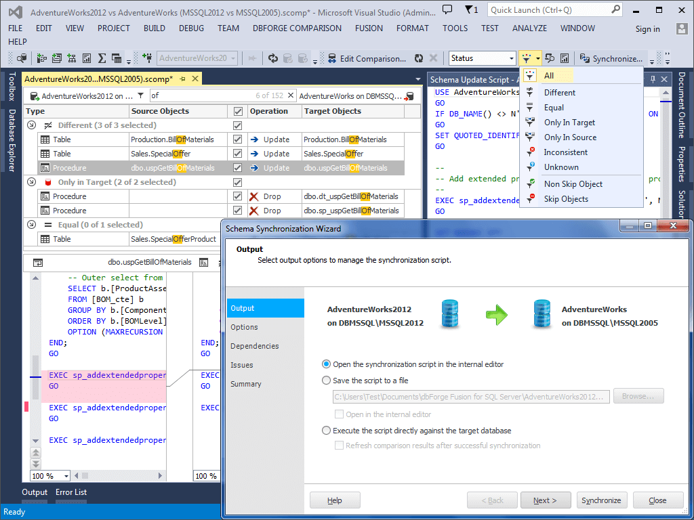Screen dimensions: 694x520
Task: Click the refresh comparison icon after Edit Comparison
Action: pos(419,58)
